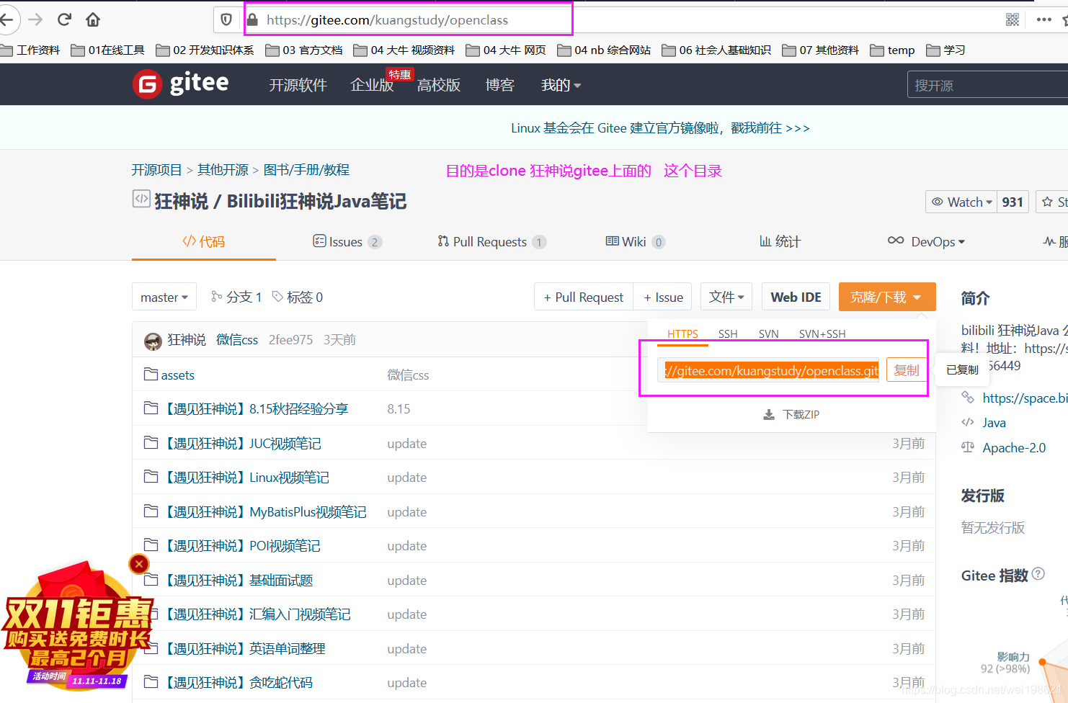The height and width of the screenshot is (703, 1068).
Task: Open the 06 社会人基础知识 bookmark folder
Action: pos(716,50)
